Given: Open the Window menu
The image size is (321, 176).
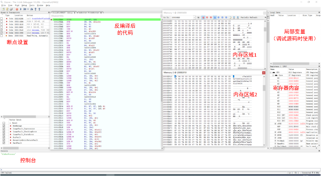Looking at the screenshot, I should [40, 6].
